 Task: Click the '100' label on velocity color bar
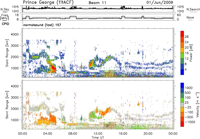coord(187,98)
